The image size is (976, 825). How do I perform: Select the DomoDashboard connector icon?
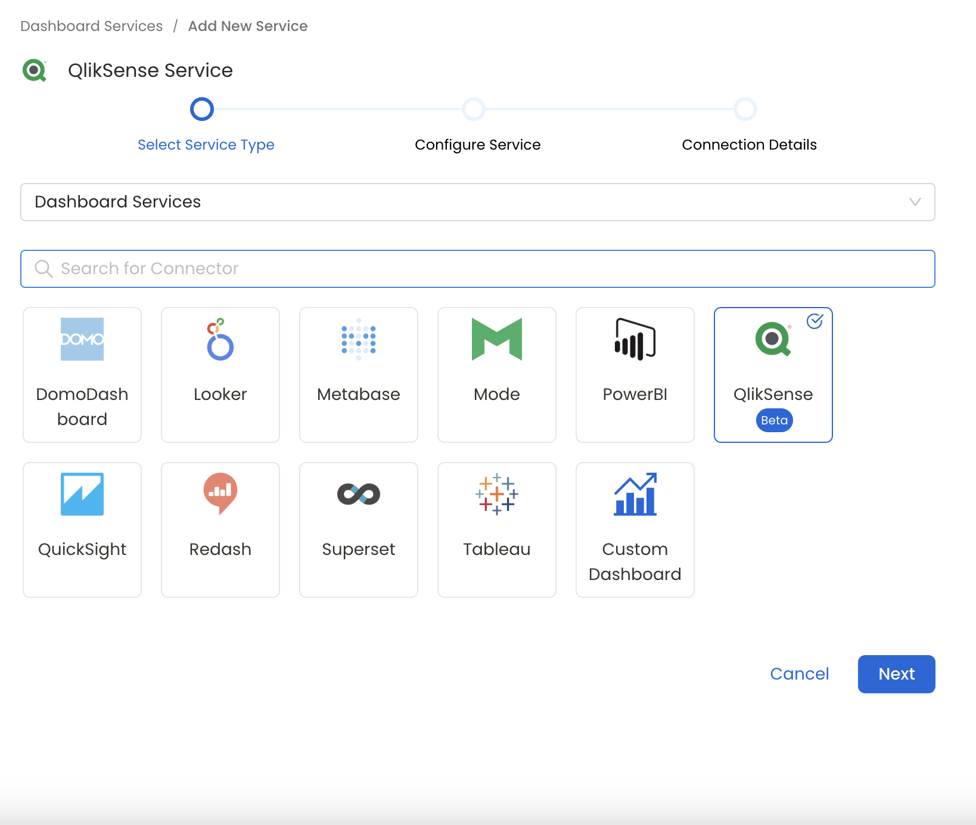point(82,339)
